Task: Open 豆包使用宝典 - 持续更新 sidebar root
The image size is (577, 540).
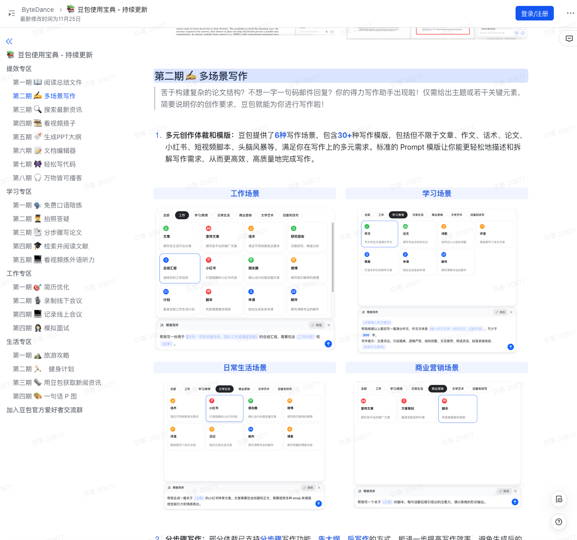Action: [x=50, y=55]
